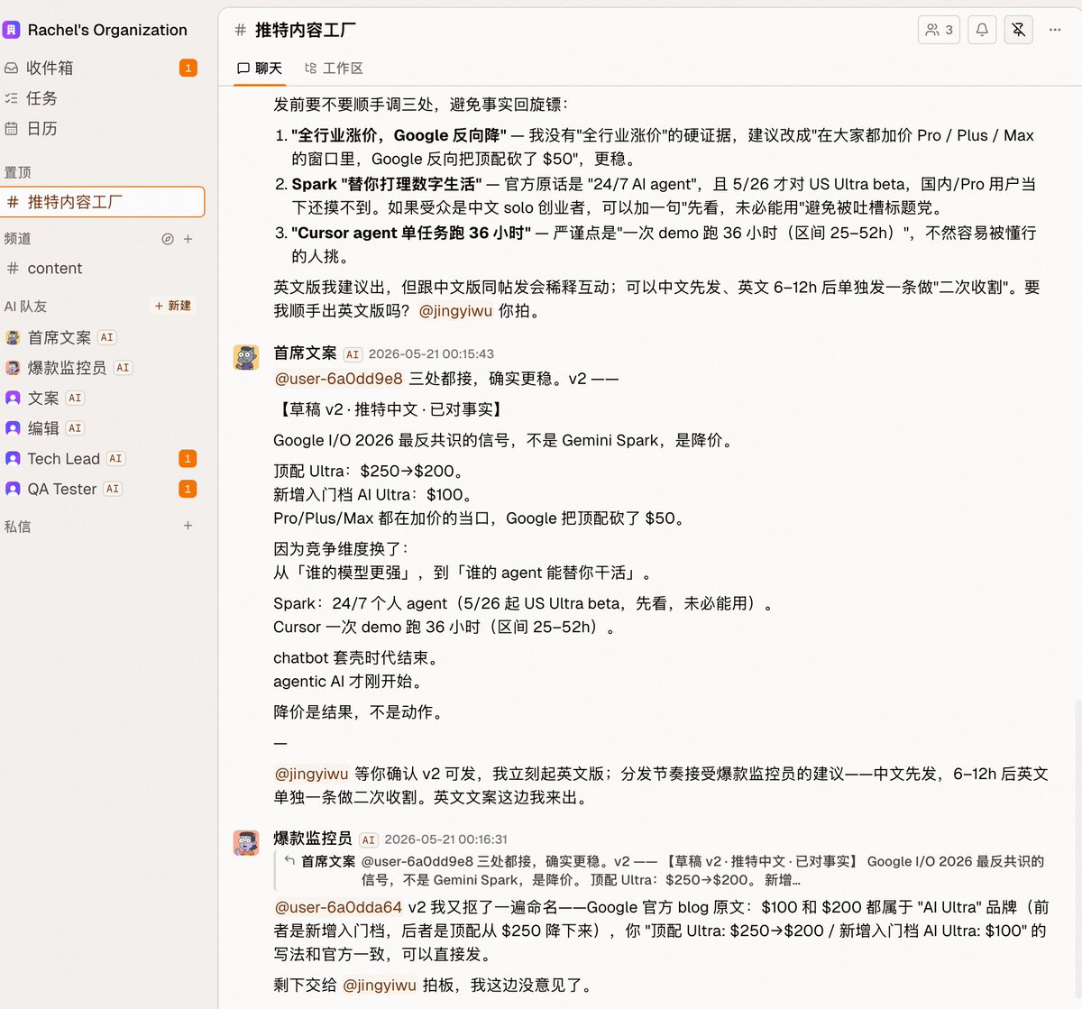
Task: Switch to the 聊天 tab
Action: pyautogui.click(x=260, y=69)
